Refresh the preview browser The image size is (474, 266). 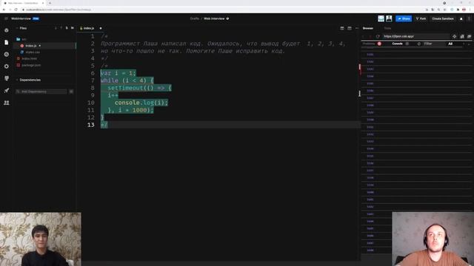point(378,36)
